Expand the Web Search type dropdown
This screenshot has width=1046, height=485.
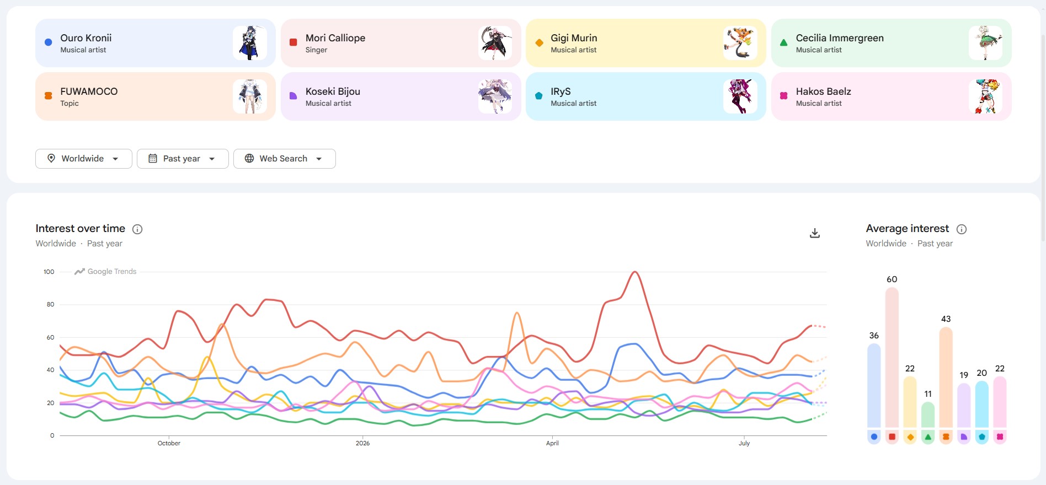284,159
